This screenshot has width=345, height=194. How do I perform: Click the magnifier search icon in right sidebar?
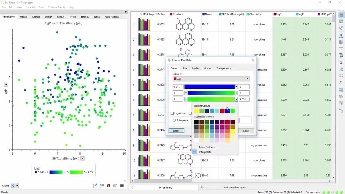pos(341,62)
